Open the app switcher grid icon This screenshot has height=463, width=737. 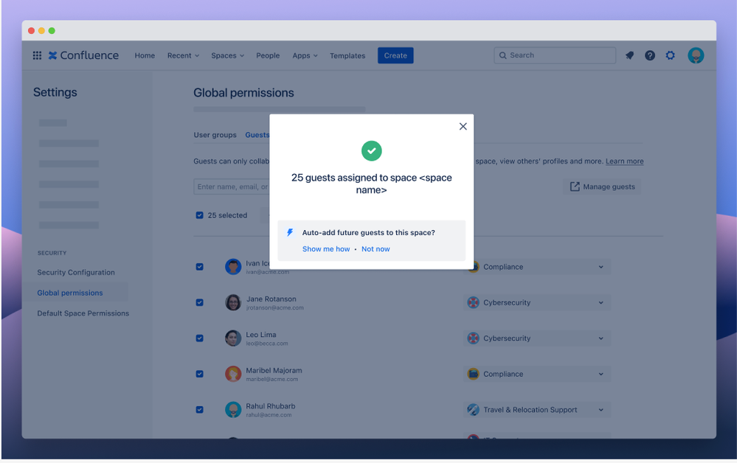[x=37, y=55]
